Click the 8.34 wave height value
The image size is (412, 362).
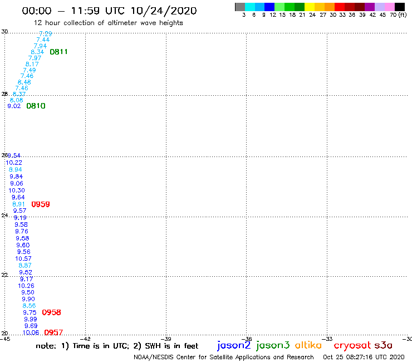(x=37, y=52)
